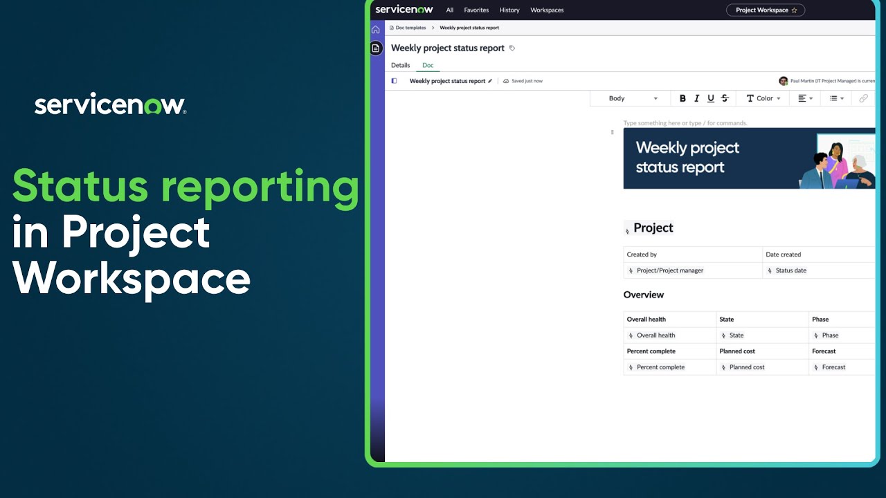Select the document icon in the left sidebar
Viewport: 886px width, 498px height.
click(375, 48)
